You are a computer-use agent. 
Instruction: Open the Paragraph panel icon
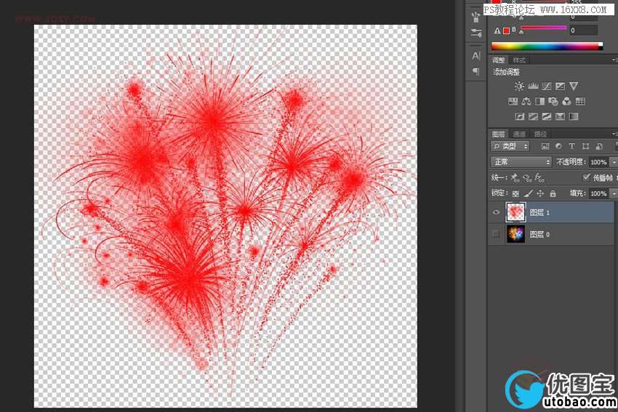pyautogui.click(x=476, y=71)
